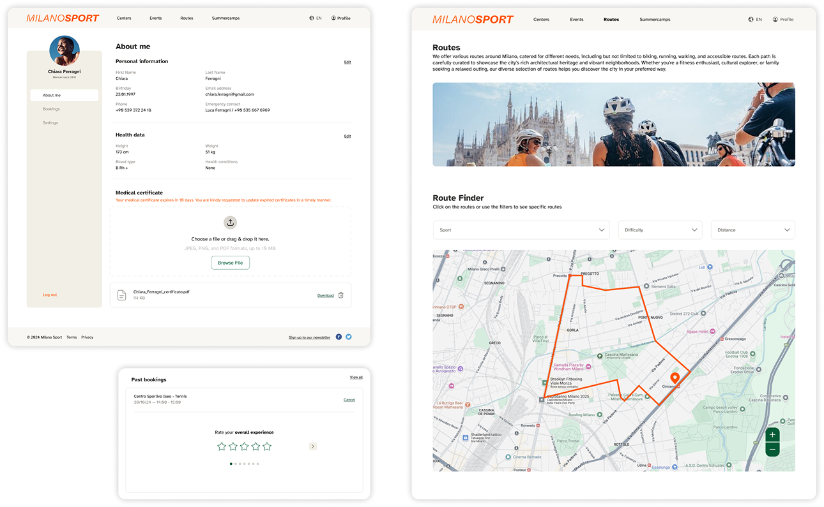Click the upload icon in the drop zone
The height and width of the screenshot is (507, 824).
[x=230, y=222]
